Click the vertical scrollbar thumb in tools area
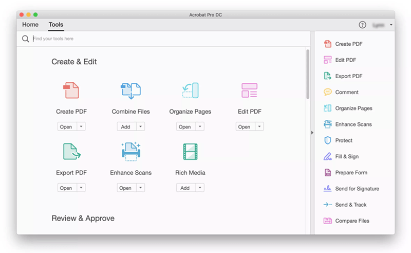This screenshot has height=253, width=411. [308, 74]
